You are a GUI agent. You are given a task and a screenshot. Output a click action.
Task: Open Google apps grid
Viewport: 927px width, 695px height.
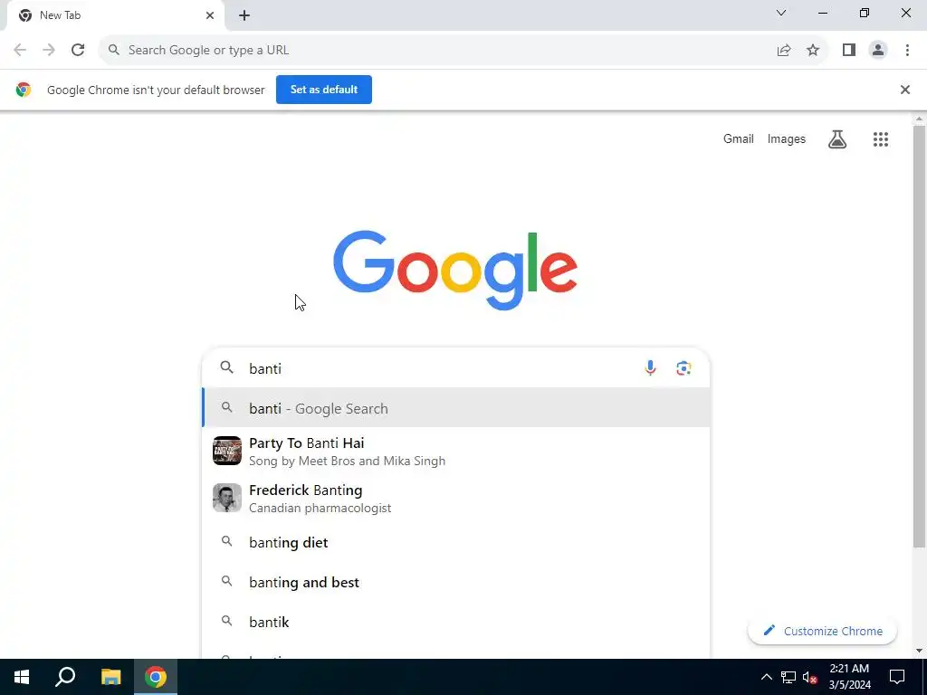[x=881, y=138]
